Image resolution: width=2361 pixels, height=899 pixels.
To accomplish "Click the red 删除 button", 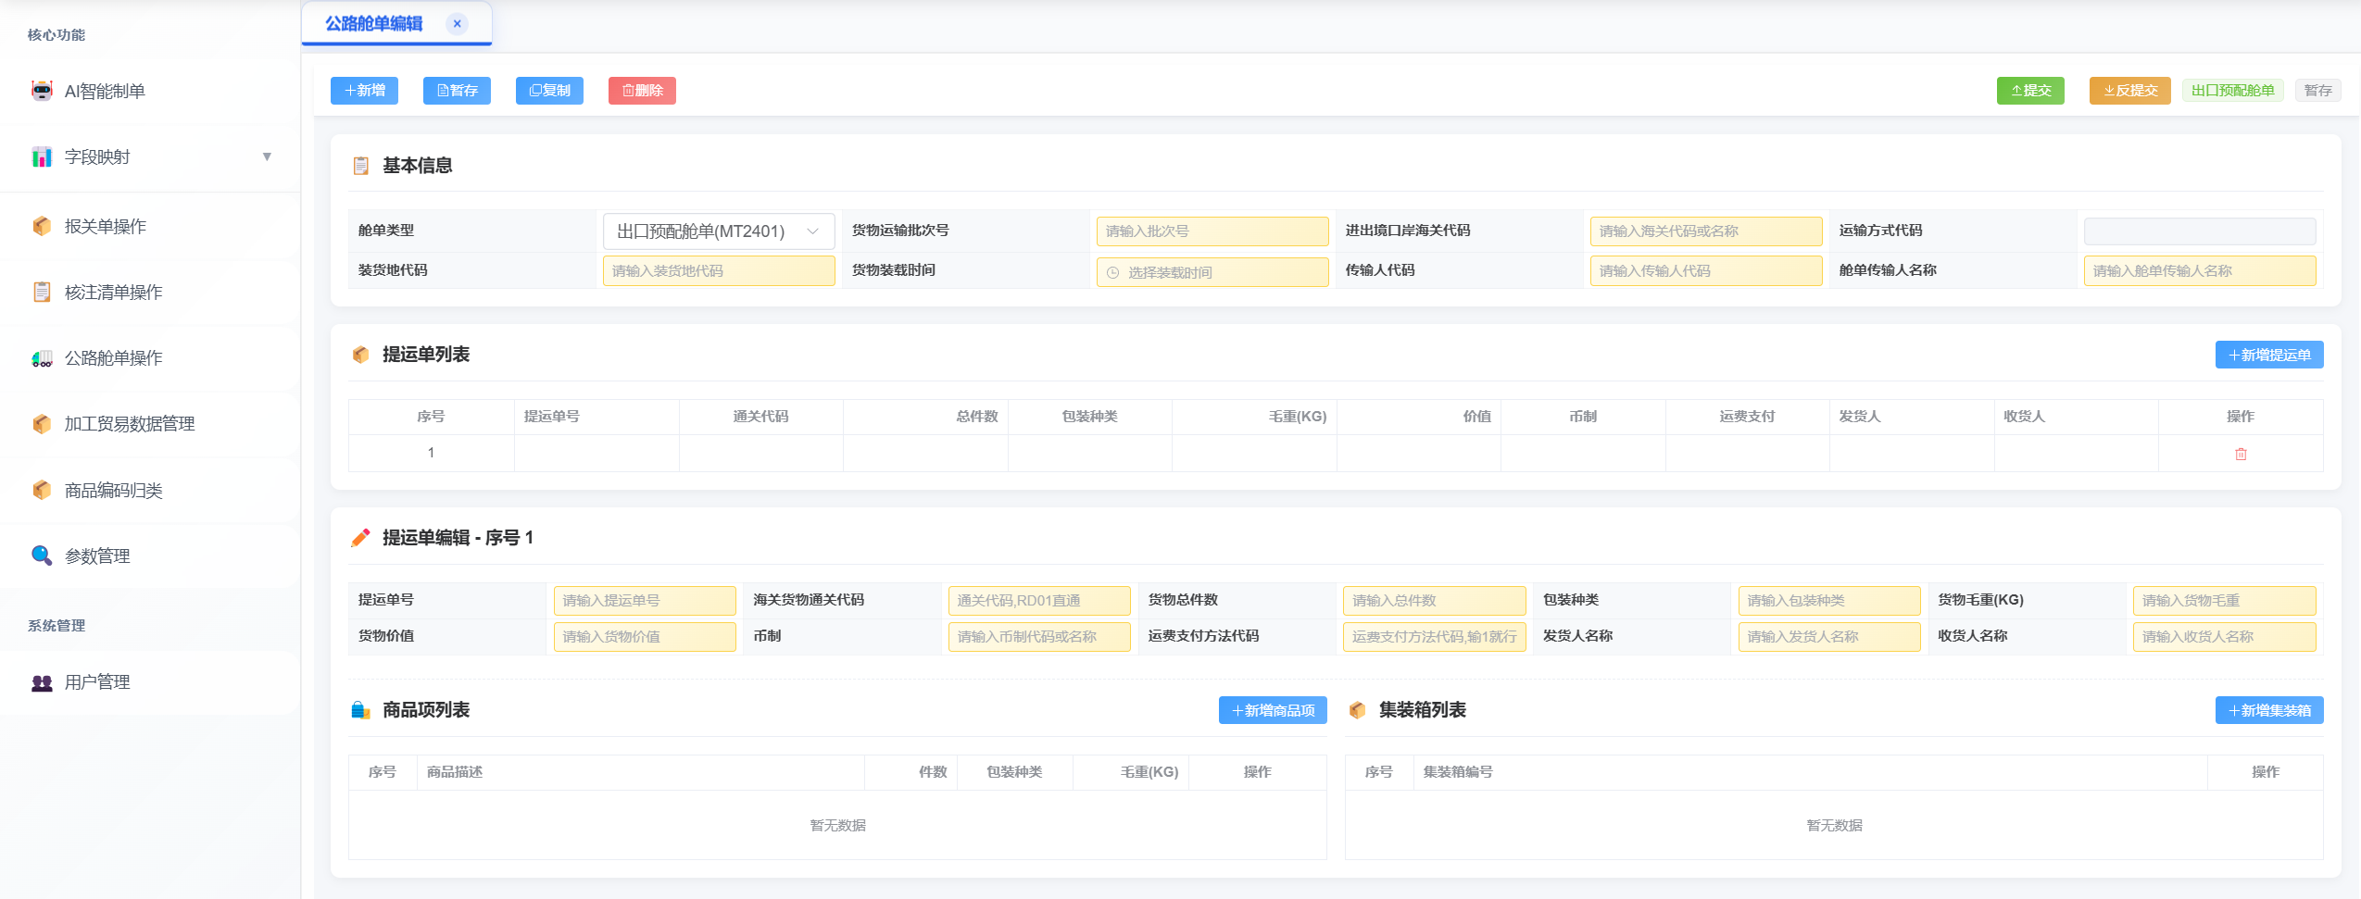I will click(x=642, y=91).
